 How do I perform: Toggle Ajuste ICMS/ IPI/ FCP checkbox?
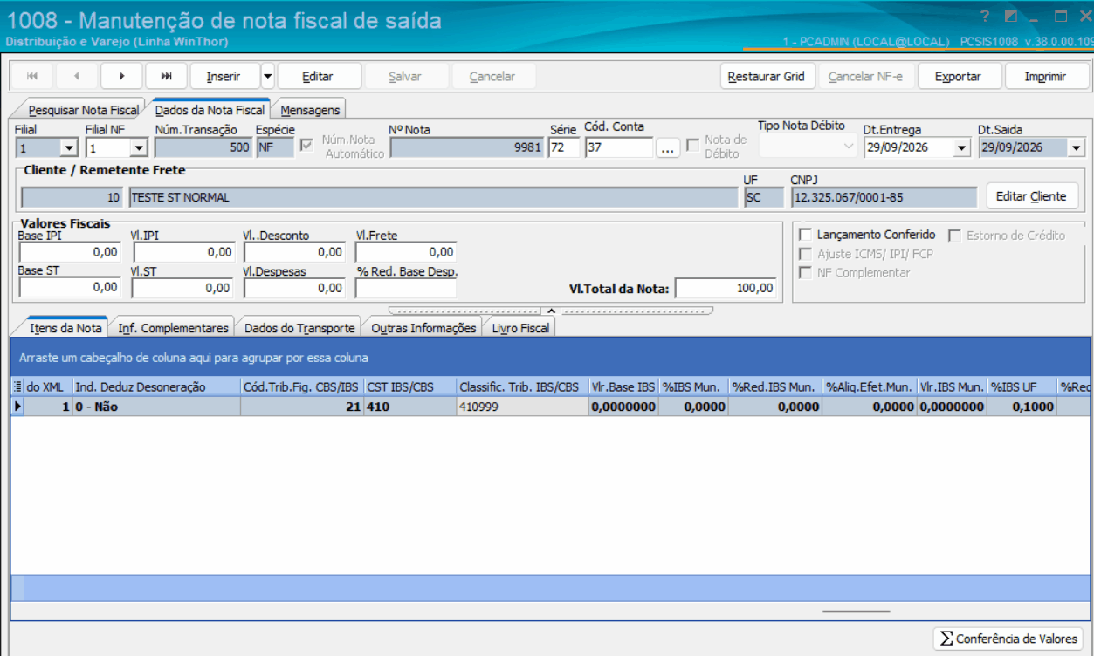[x=806, y=254]
